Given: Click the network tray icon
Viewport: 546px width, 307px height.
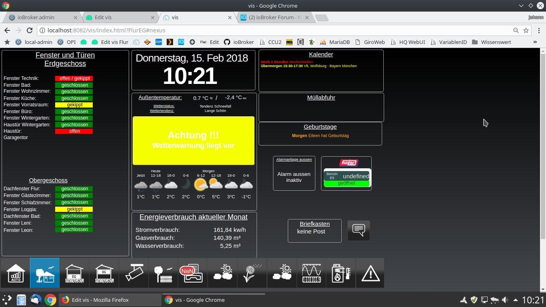Looking at the screenshot, I should pos(484,300).
